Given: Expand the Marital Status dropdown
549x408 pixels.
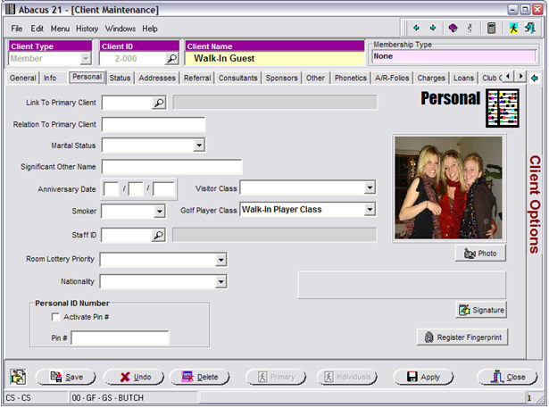Looking at the screenshot, I should pos(199,145).
